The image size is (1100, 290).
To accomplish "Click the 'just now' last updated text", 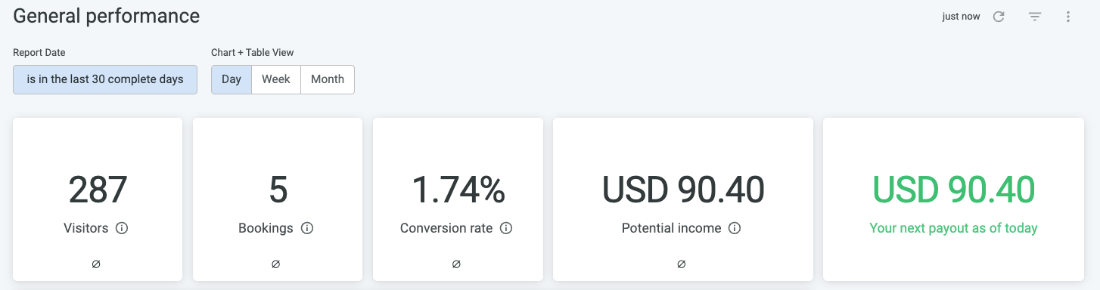I will (961, 17).
